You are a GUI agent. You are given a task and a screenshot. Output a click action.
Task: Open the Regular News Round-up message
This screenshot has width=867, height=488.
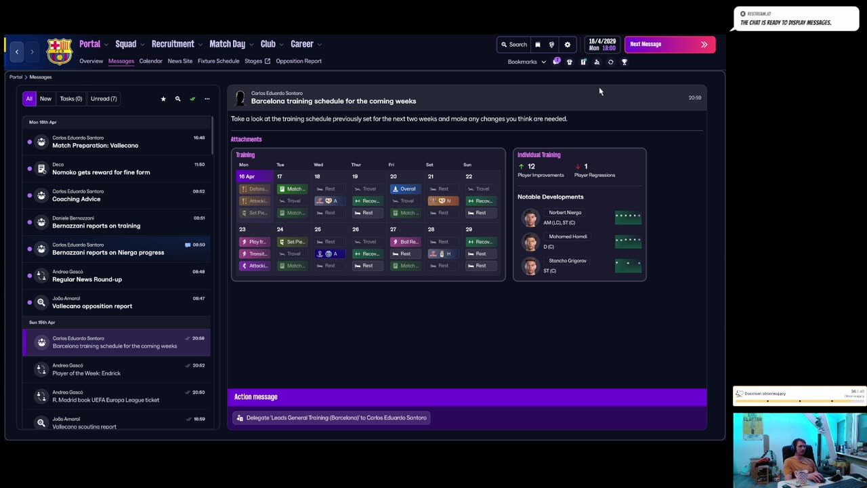[117, 275]
